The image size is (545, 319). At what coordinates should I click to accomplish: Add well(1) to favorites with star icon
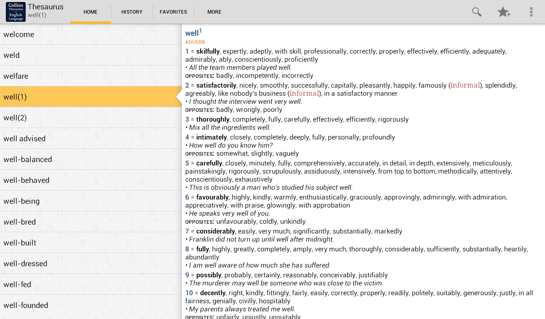click(x=504, y=12)
